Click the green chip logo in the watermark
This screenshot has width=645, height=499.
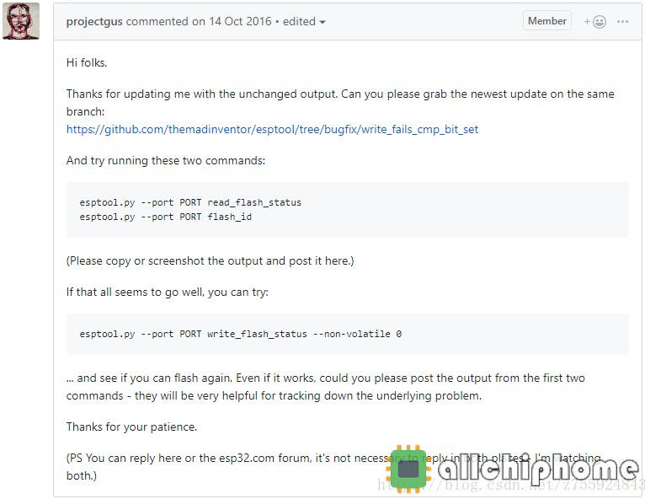409,469
